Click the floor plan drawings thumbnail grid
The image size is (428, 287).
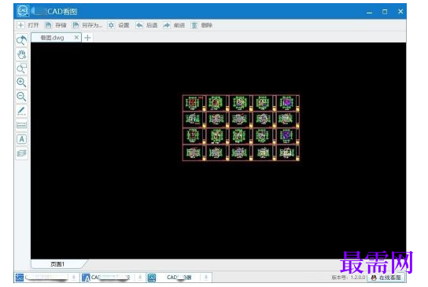[241, 127]
